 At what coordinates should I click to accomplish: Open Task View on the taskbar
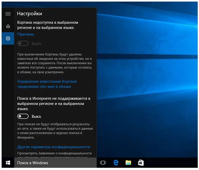click(x=103, y=163)
